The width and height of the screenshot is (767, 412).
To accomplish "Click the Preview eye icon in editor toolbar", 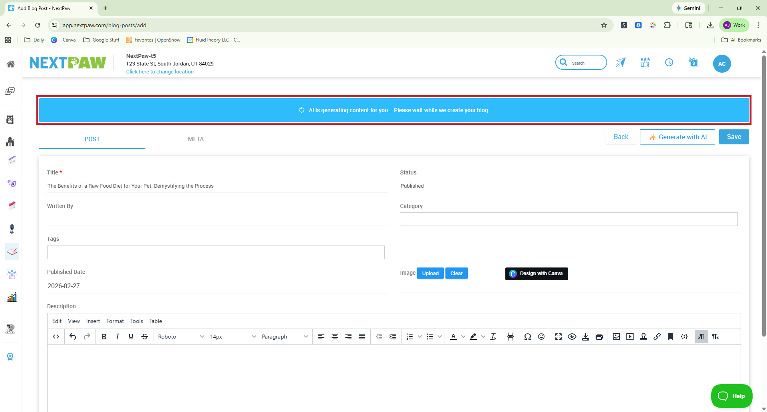I will (572, 337).
